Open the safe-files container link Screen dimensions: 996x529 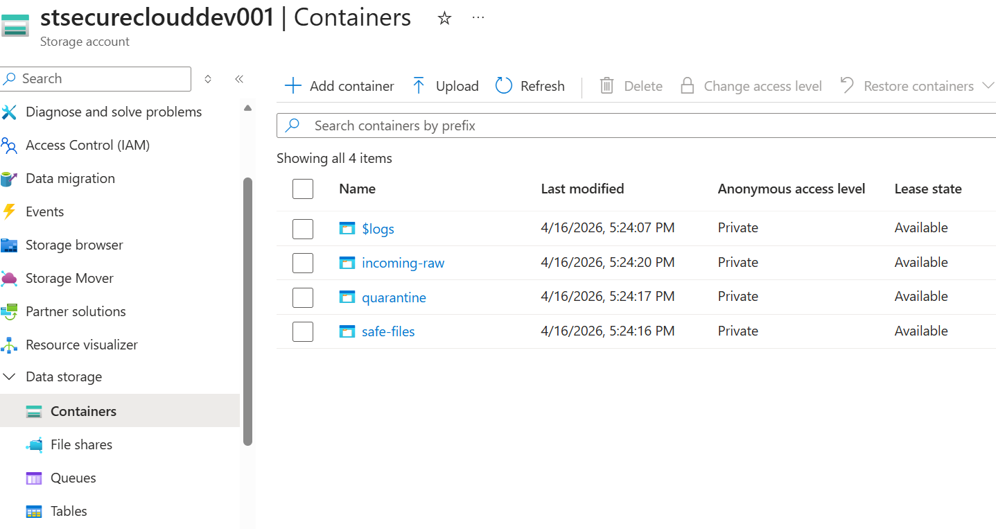click(x=388, y=331)
